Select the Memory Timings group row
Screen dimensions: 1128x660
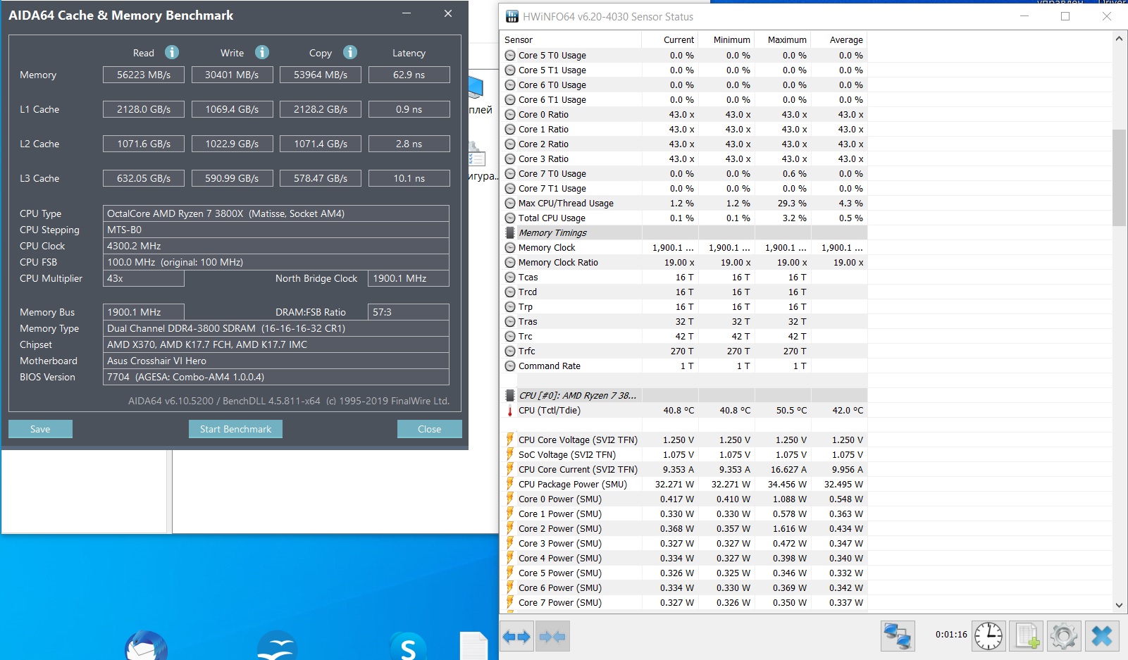tap(683, 232)
